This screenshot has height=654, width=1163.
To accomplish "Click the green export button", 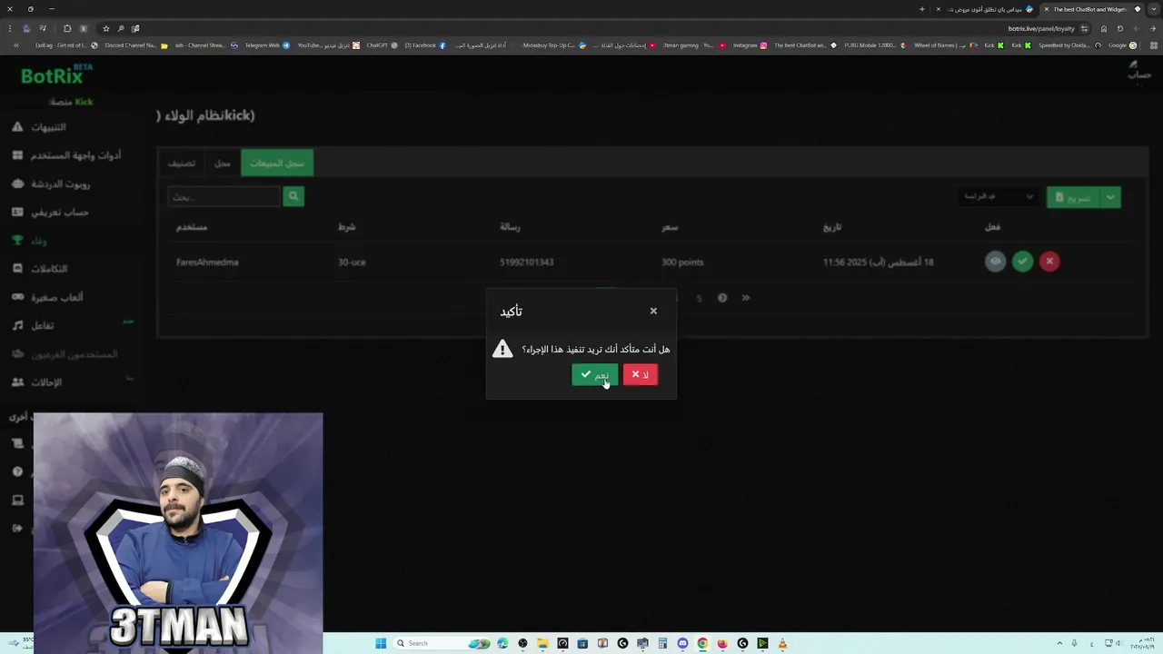I will (x=1073, y=197).
